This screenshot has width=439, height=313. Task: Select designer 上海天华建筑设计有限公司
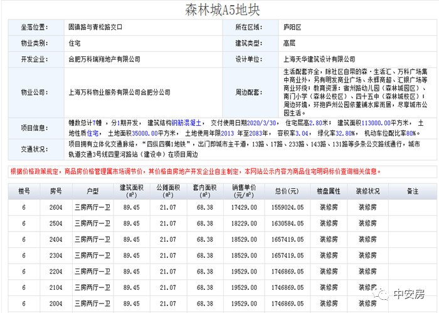319,59
